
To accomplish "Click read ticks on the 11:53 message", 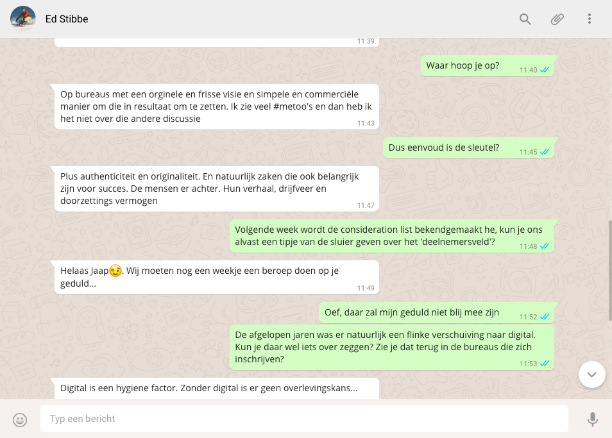I will click(545, 364).
